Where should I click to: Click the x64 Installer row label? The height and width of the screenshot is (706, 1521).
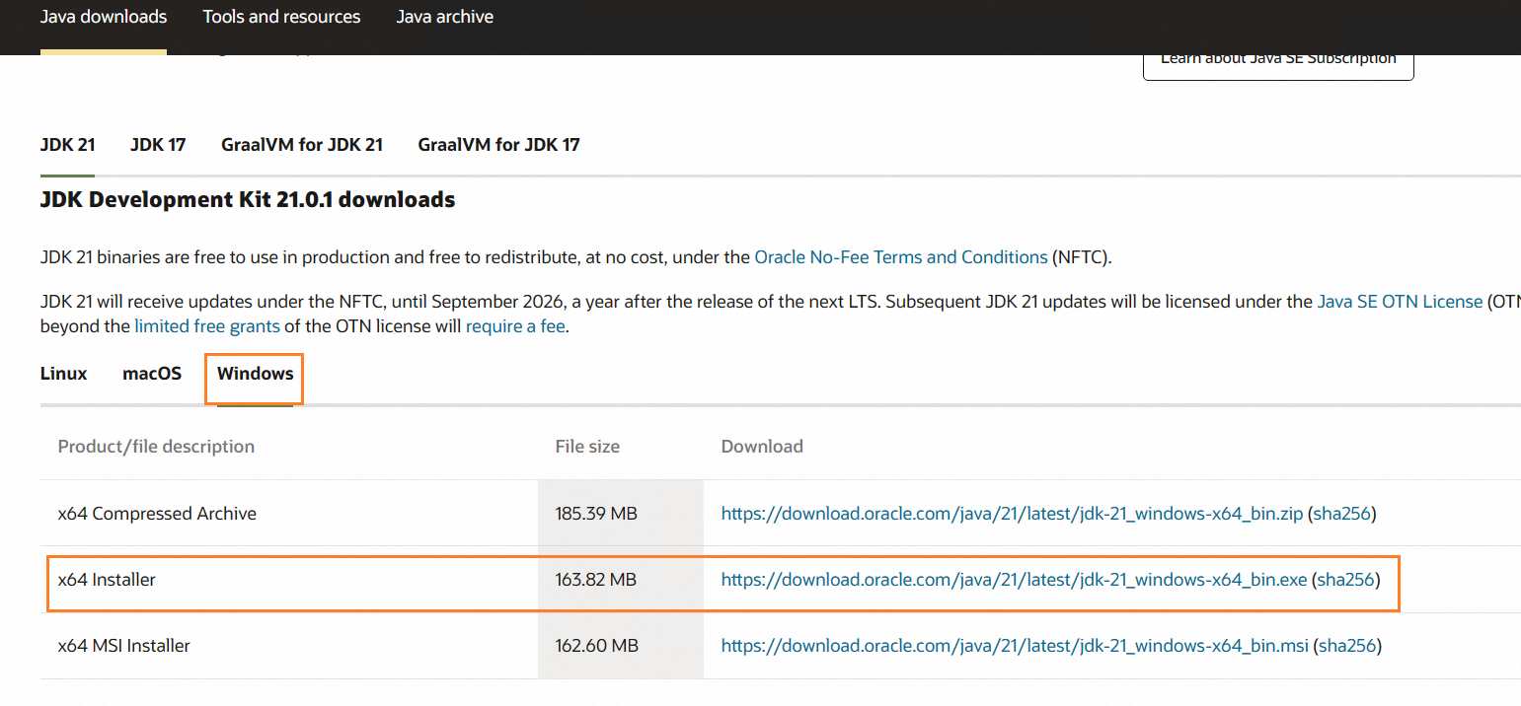(x=107, y=580)
